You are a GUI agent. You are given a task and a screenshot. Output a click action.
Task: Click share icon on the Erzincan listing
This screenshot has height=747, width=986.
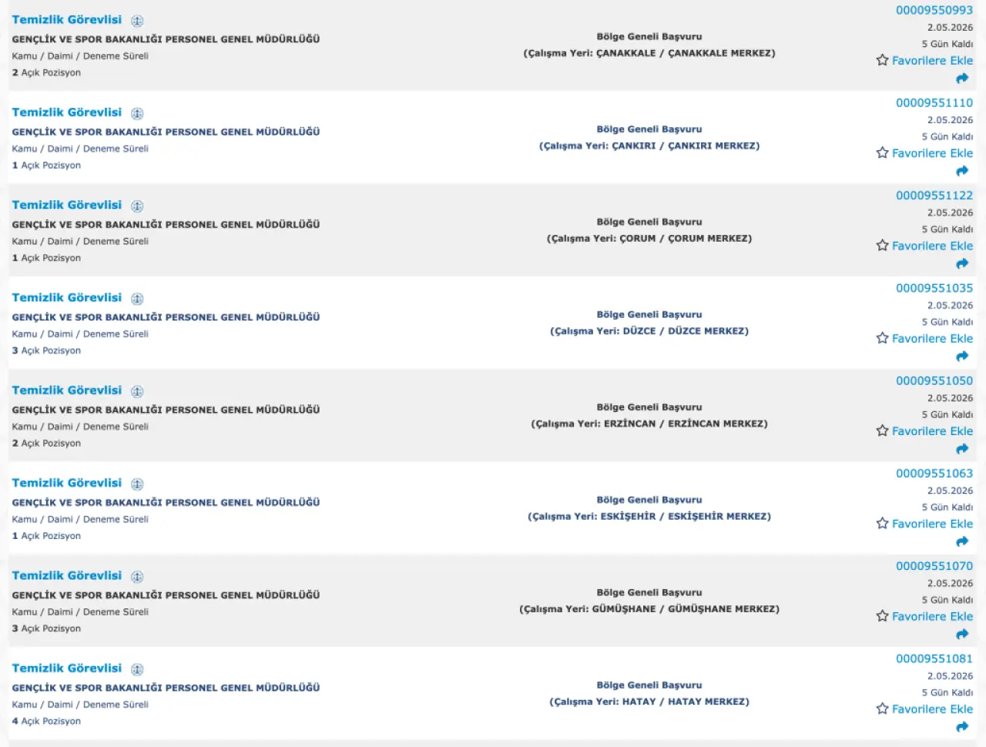pyautogui.click(x=962, y=449)
